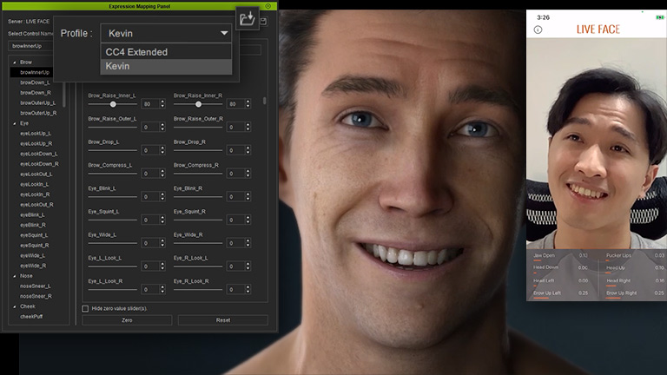Select eyeBlink_L in the control list
667x375 pixels.
(33, 214)
